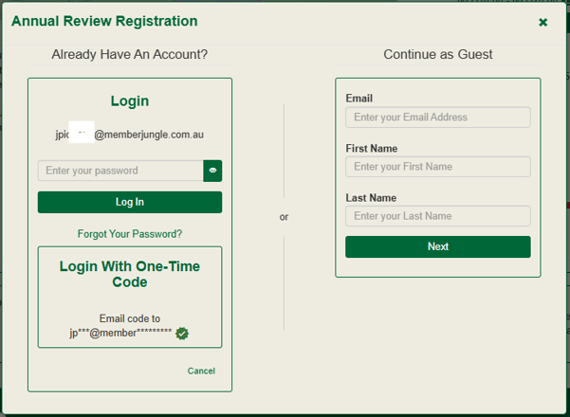Click the Continue as Guest heading
Screen dimensions: 570x417
tap(437, 54)
